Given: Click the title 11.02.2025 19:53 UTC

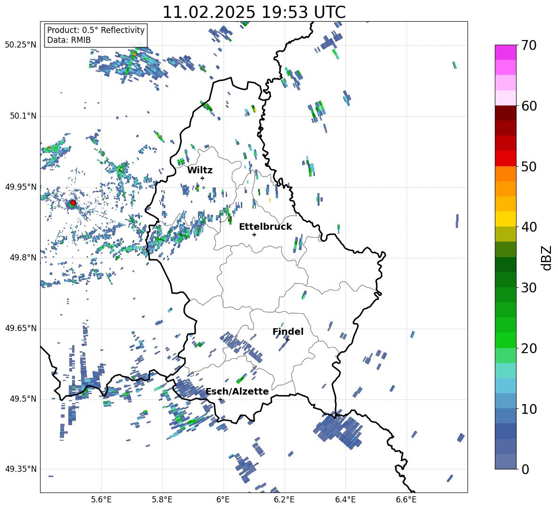Looking at the screenshot, I should click(254, 12).
